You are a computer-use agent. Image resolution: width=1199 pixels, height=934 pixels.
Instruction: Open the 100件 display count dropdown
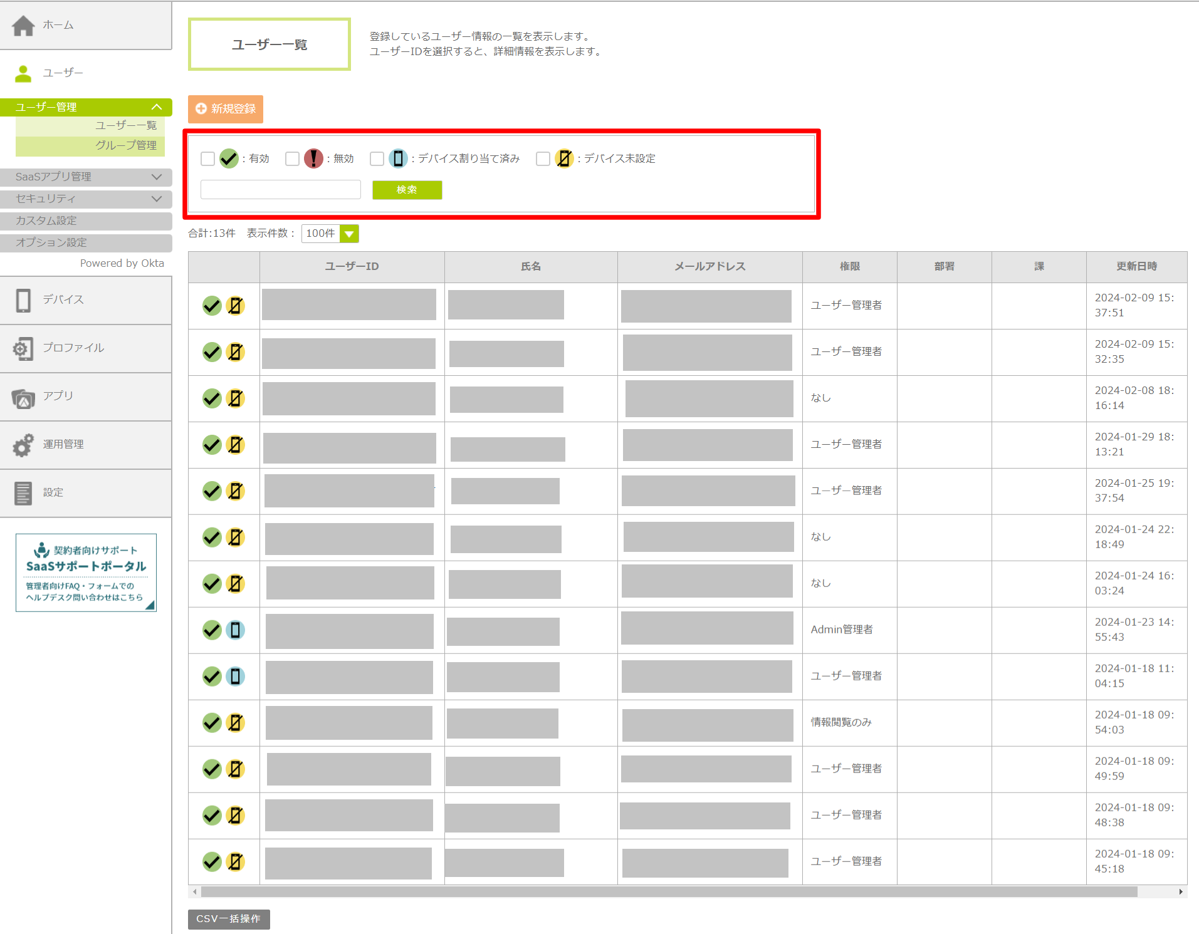coord(330,234)
